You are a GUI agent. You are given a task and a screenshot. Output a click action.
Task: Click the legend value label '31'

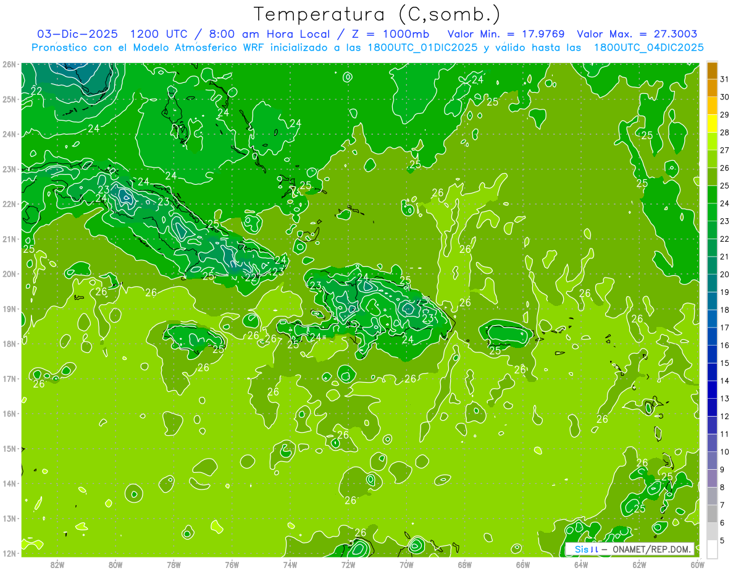(724, 79)
